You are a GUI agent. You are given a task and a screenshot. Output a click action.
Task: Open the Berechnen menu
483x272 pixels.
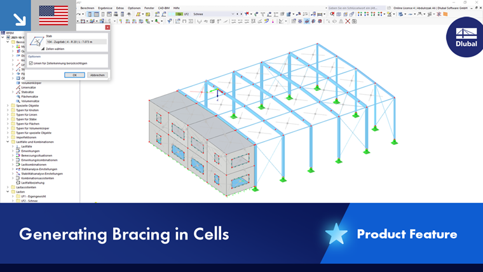(87, 8)
